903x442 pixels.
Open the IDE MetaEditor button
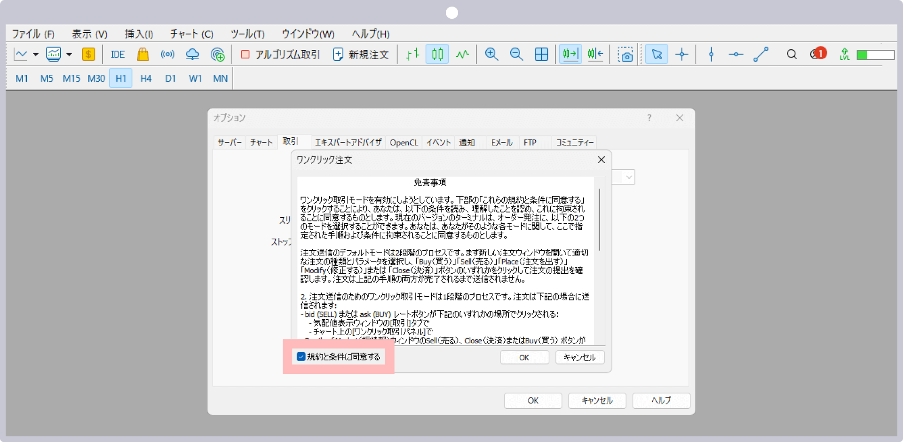[x=118, y=55]
